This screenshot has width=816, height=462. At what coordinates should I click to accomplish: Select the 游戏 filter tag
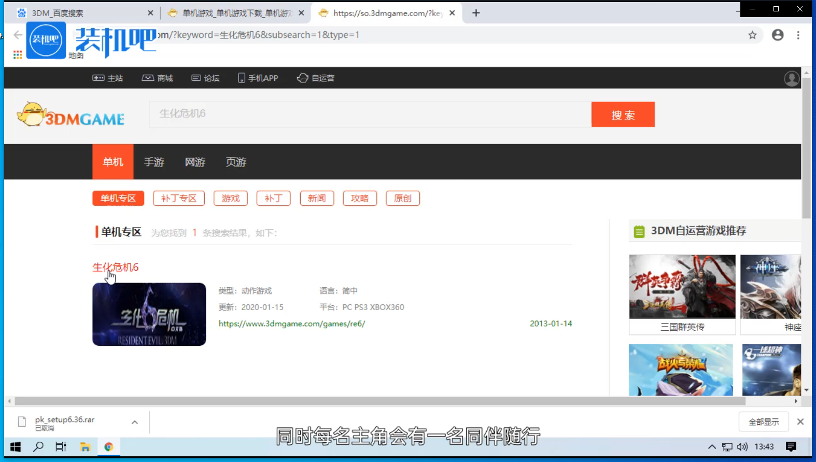pyautogui.click(x=231, y=199)
